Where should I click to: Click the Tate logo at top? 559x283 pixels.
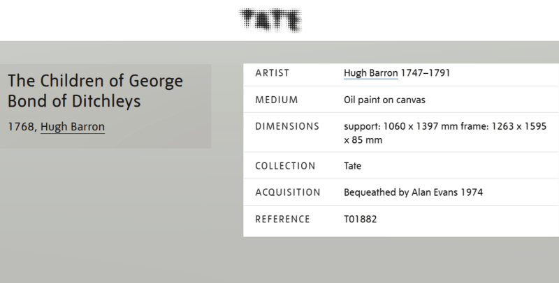click(270, 20)
